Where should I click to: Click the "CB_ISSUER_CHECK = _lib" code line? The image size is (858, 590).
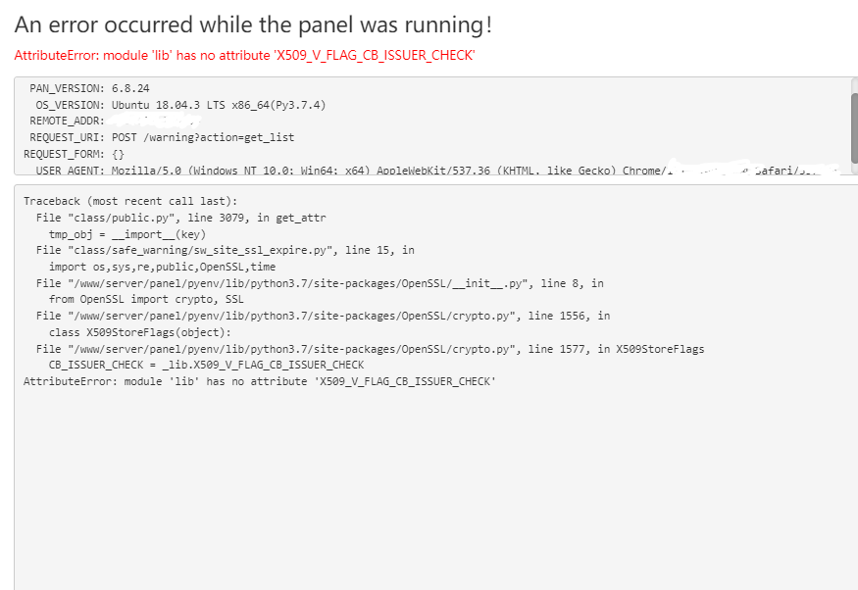click(206, 365)
